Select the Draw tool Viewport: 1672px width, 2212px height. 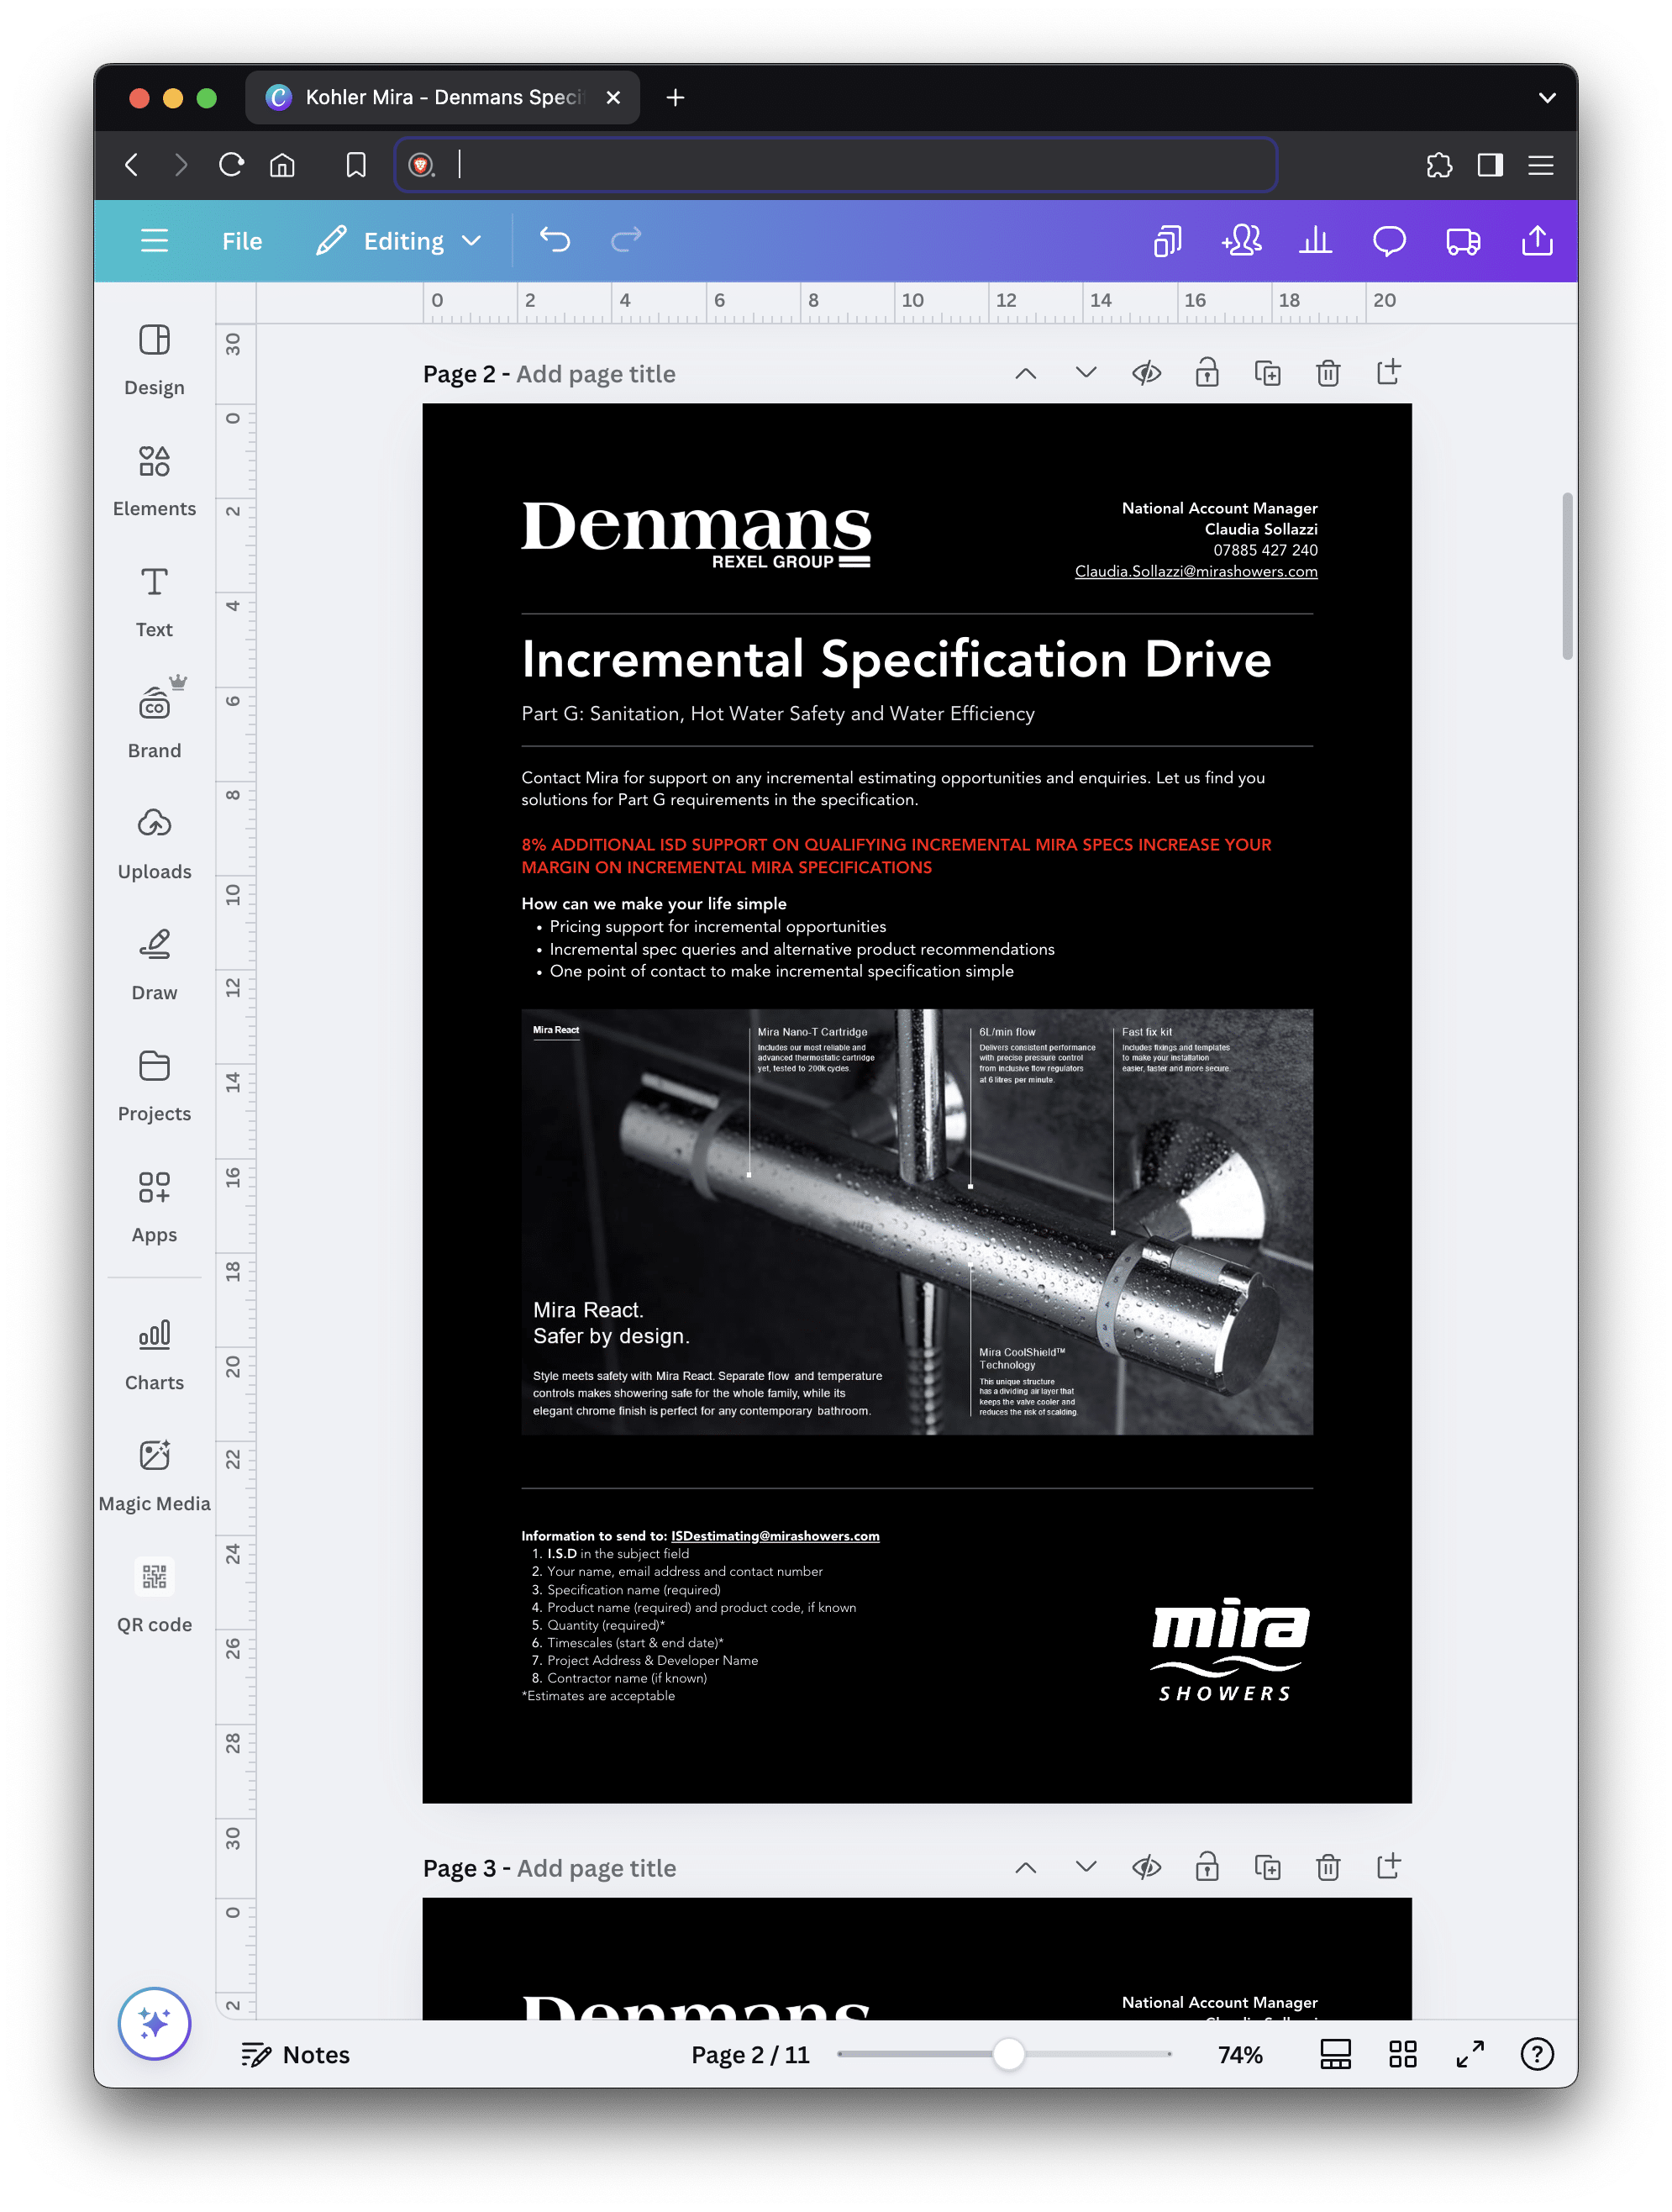pos(154,965)
